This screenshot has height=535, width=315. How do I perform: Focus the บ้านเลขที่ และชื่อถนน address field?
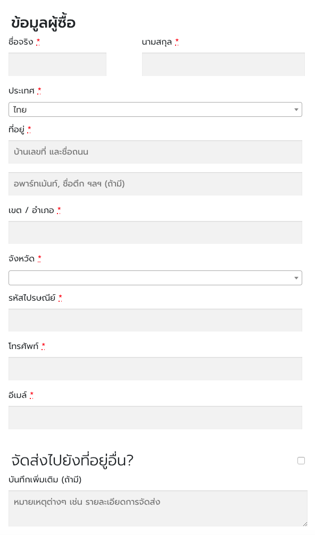[155, 152]
